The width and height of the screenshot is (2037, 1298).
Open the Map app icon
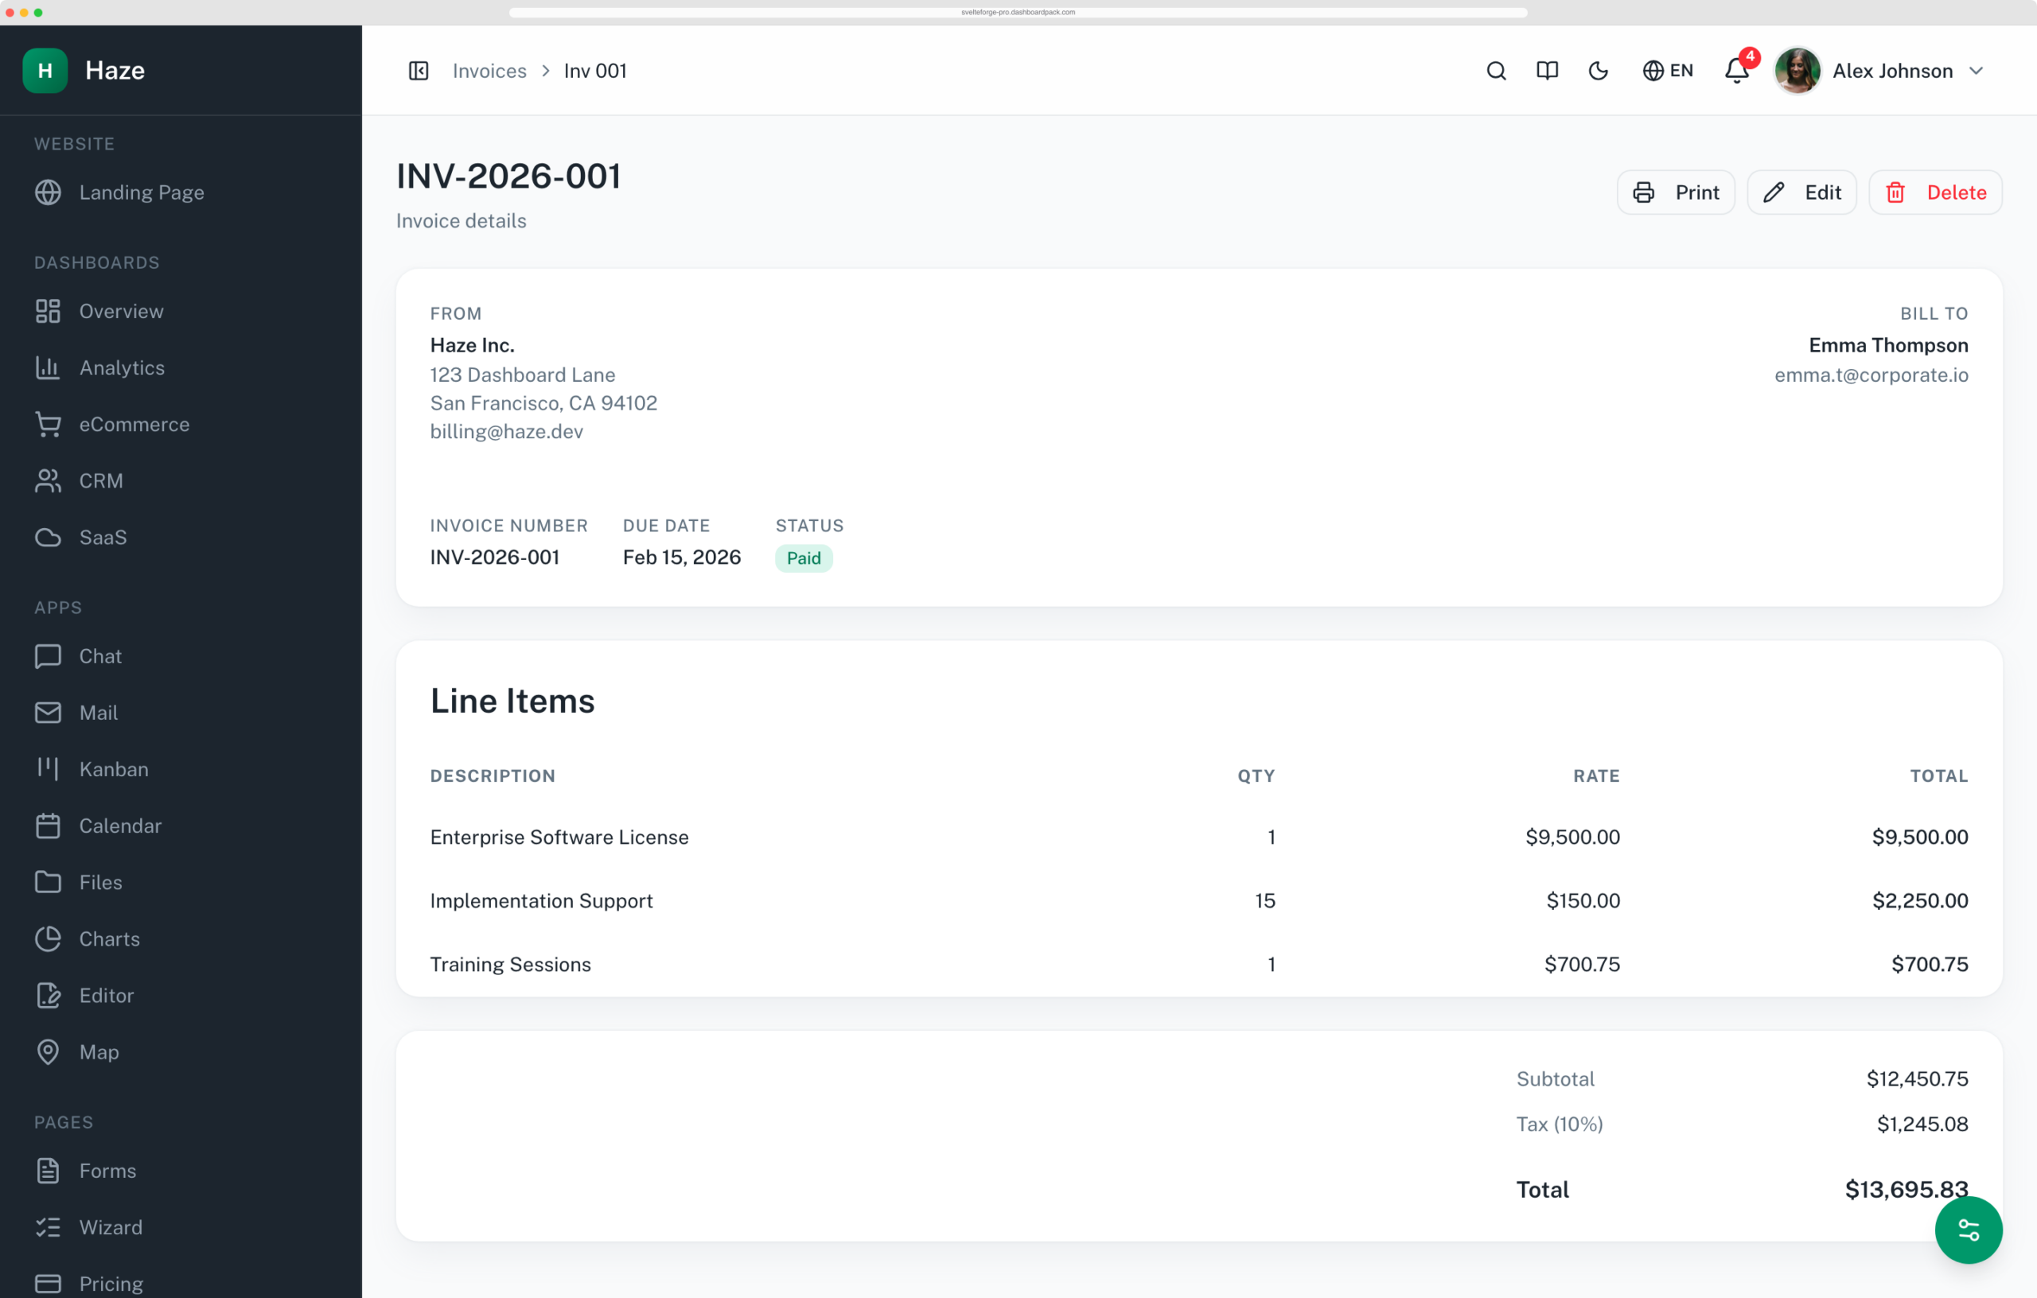[49, 1052]
